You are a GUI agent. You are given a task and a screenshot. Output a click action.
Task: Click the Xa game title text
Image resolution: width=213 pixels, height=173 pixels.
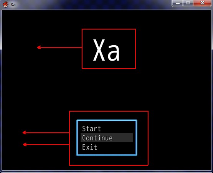tap(106, 50)
